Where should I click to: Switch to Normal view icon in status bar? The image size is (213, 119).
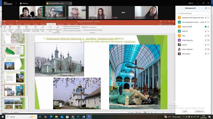click(145, 112)
